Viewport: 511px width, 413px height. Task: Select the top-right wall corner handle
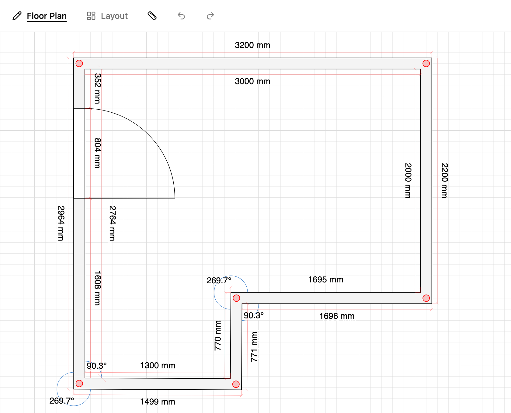click(426, 63)
